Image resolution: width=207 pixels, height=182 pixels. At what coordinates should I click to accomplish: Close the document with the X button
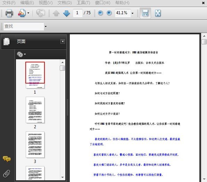click(x=203, y=3)
